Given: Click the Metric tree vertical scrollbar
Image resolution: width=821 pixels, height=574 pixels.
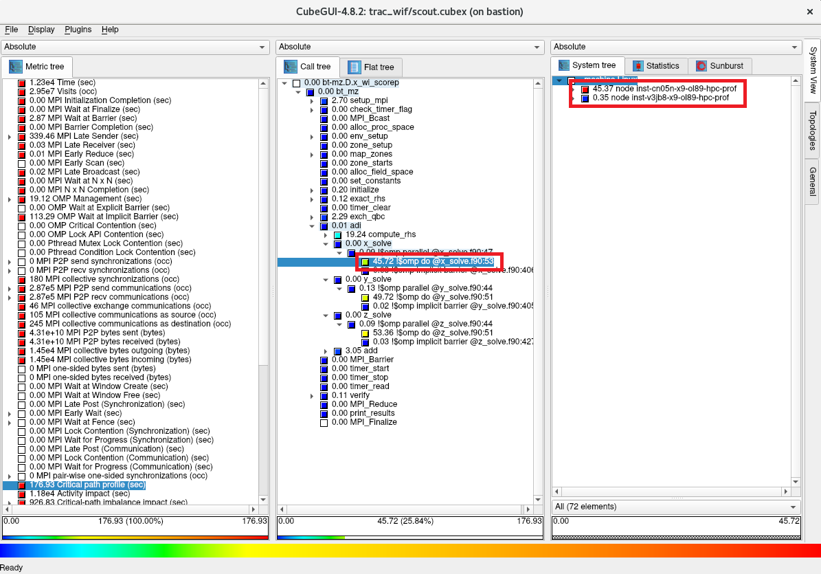Looking at the screenshot, I should tap(264, 275).
